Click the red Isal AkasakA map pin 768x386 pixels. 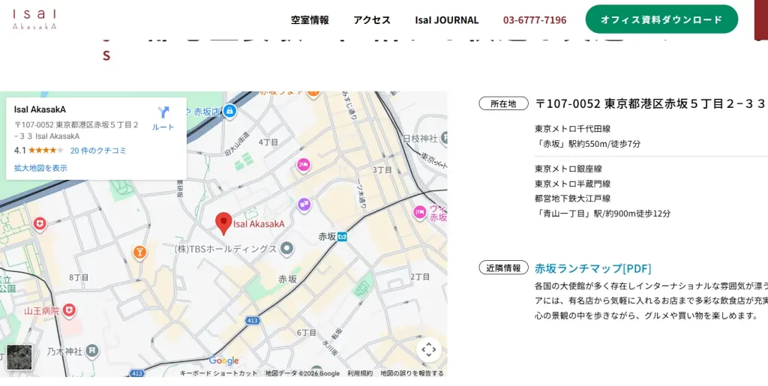pos(223,223)
